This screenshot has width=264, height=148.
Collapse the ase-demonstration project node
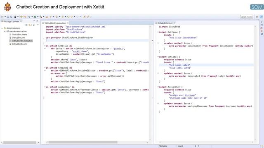pyautogui.click(x=5, y=31)
